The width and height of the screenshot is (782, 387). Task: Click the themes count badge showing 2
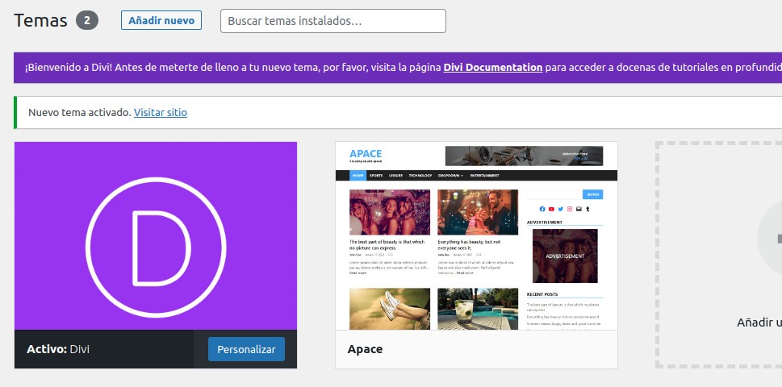[x=87, y=20]
